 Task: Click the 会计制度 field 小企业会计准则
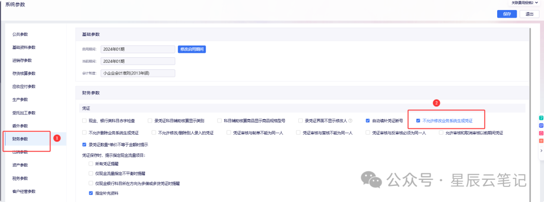[x=138, y=73]
